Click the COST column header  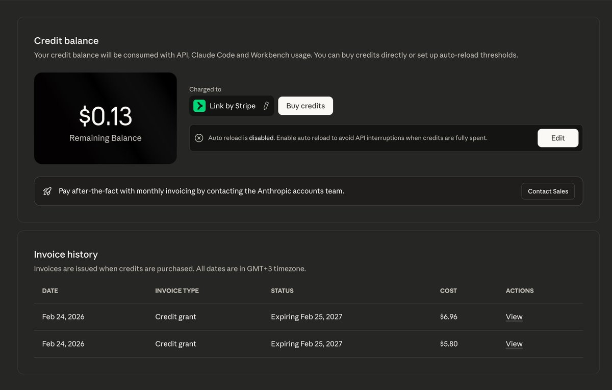tap(448, 290)
